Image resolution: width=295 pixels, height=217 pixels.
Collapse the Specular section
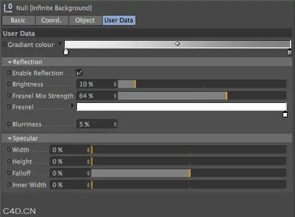click(x=10, y=139)
